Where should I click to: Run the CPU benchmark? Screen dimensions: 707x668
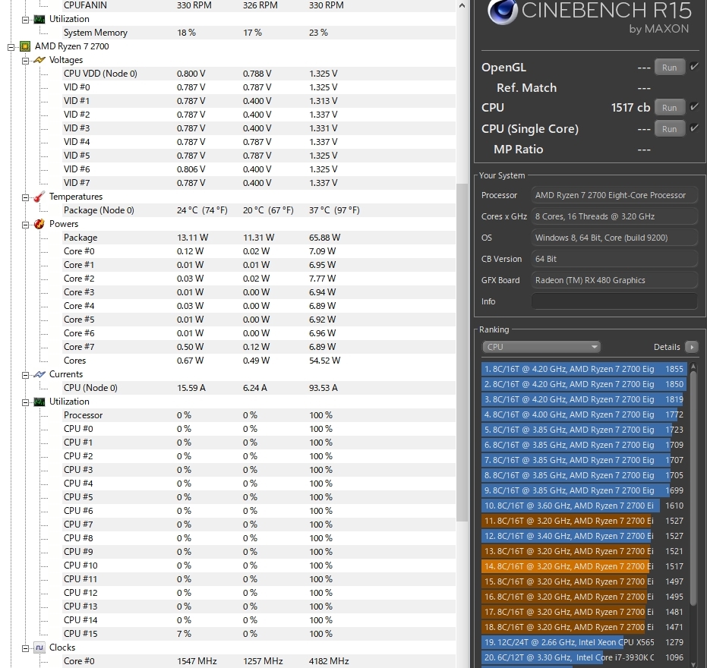670,107
